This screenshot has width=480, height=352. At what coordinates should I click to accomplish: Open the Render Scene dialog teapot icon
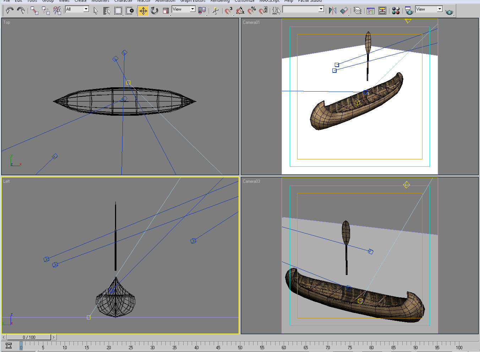409,11
